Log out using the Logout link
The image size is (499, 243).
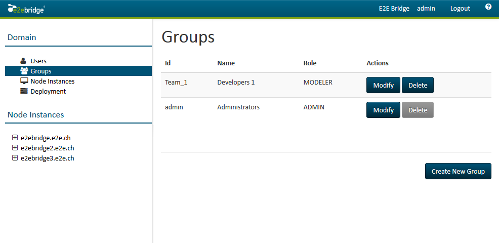click(x=460, y=9)
